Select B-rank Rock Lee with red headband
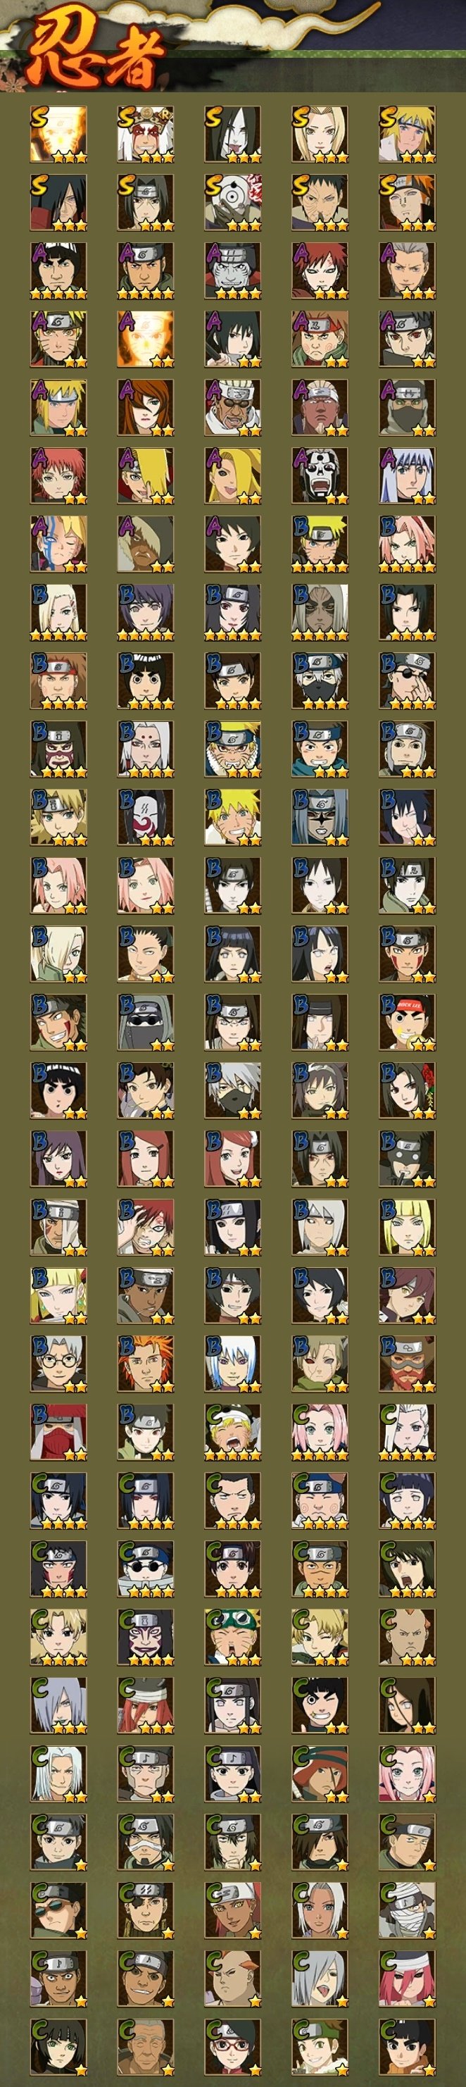The width and height of the screenshot is (466, 2087). (407, 1023)
